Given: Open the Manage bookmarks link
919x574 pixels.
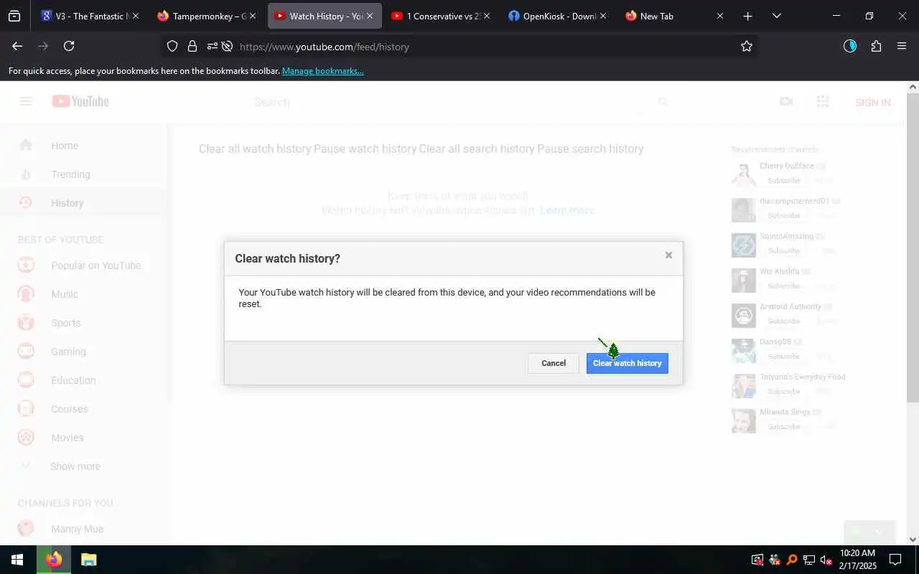Looking at the screenshot, I should click(323, 71).
